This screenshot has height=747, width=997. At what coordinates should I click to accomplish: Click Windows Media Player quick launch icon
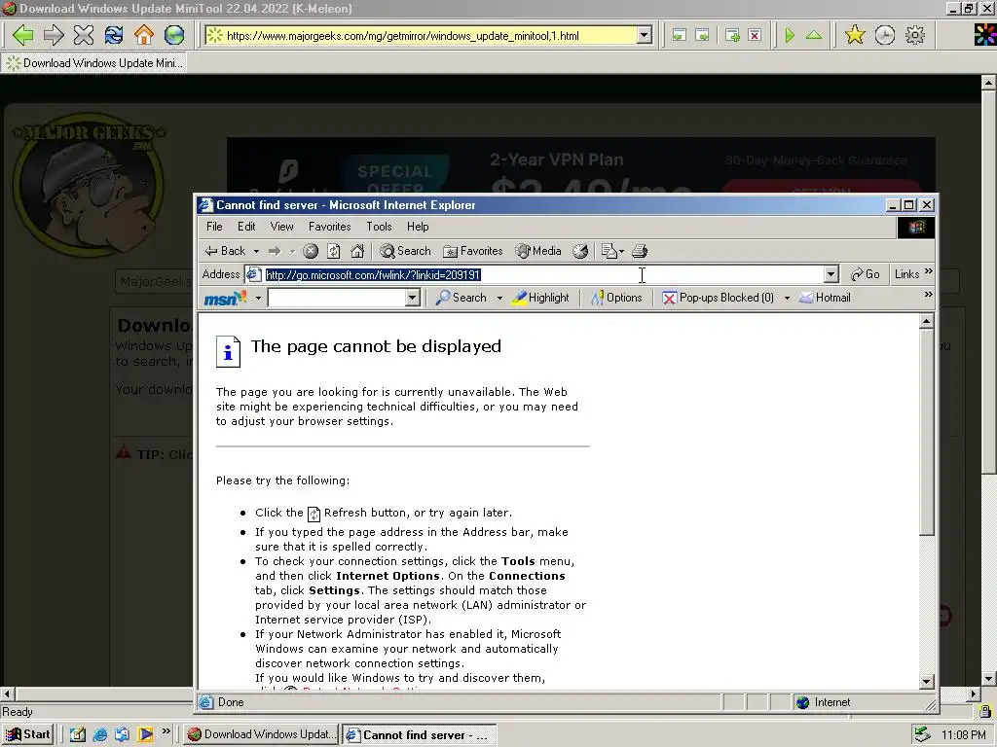(x=145, y=735)
